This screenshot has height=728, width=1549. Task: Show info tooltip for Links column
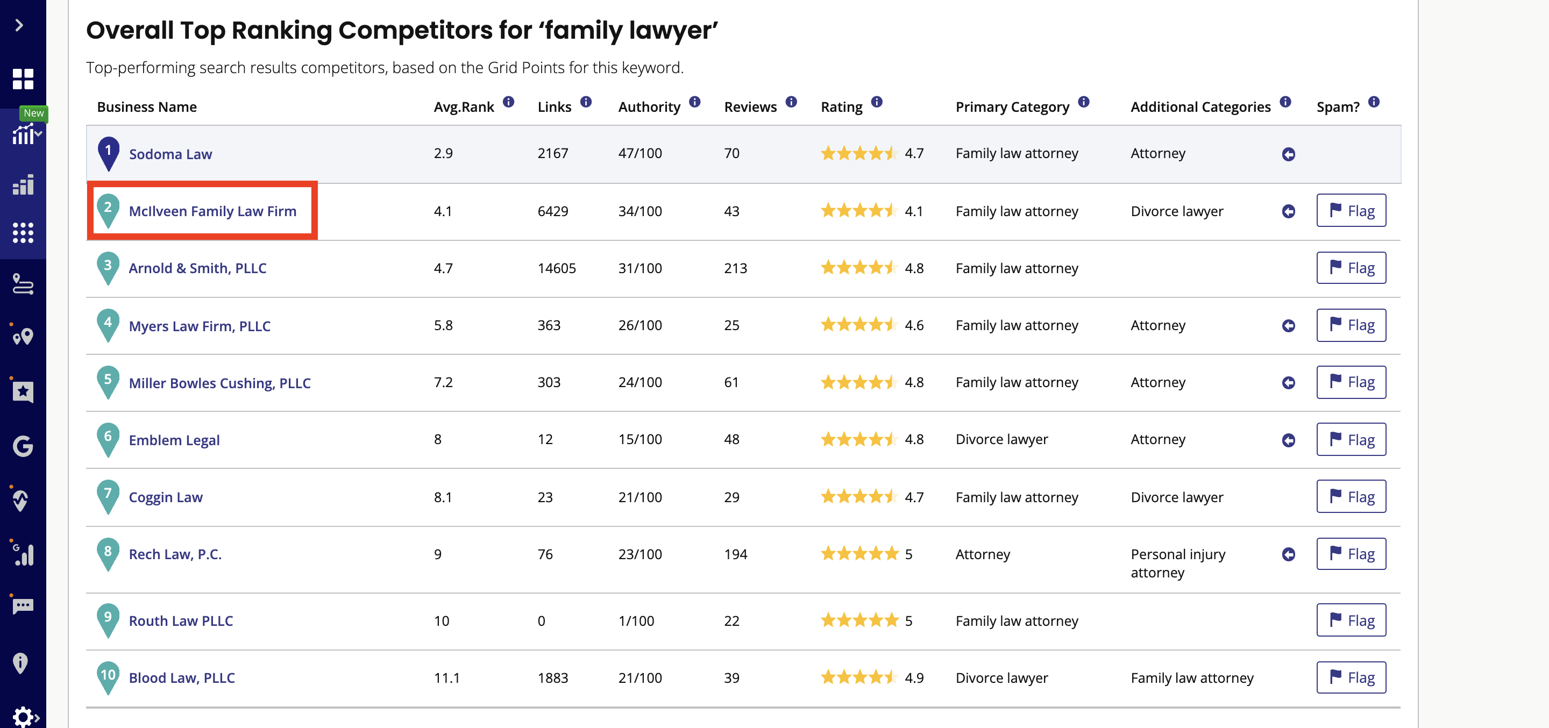[x=586, y=102]
